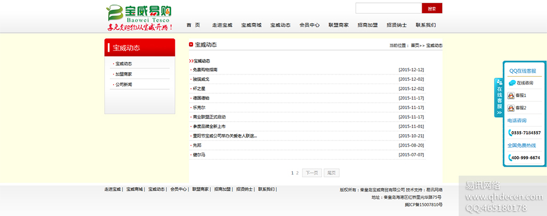
Task: Open the article 杯之星
Action: [x=199, y=89]
